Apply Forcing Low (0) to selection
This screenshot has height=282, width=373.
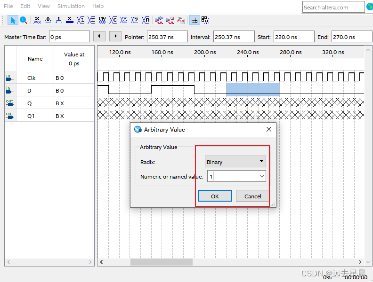48,20
